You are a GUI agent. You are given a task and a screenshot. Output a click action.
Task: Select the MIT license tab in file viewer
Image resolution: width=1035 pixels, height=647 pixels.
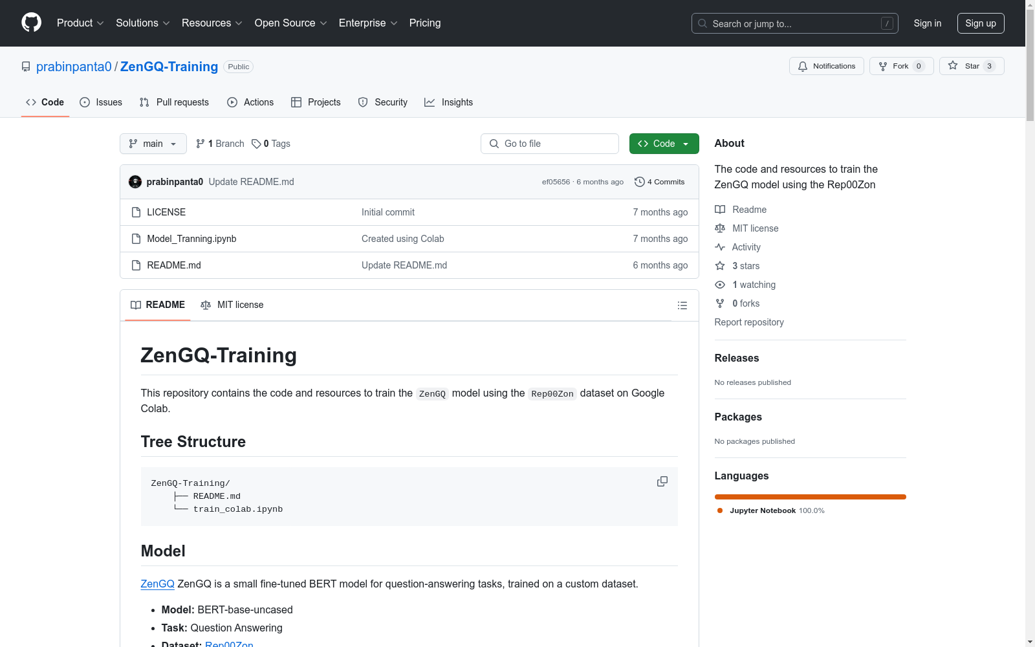pos(232,305)
